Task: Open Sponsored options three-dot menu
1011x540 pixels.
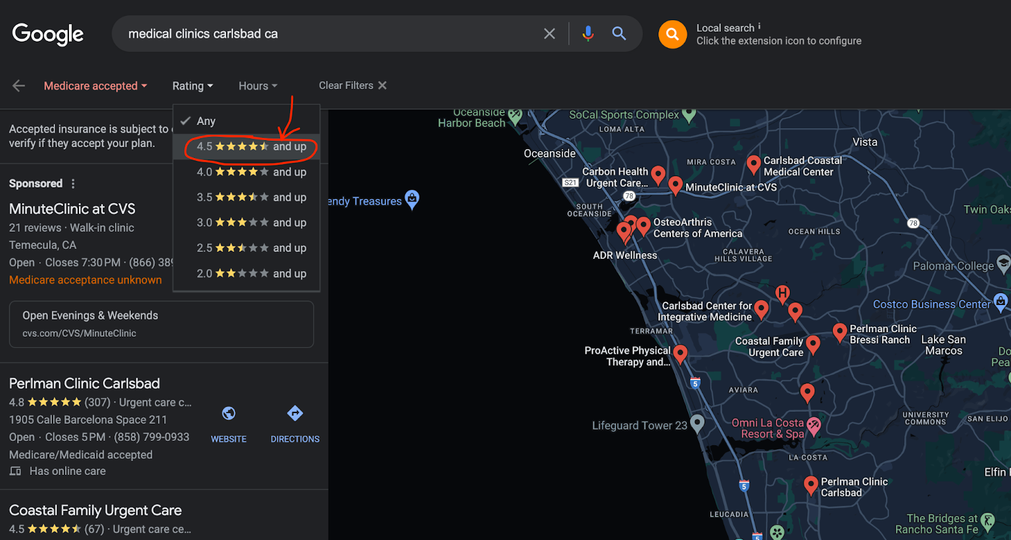Action: click(73, 184)
